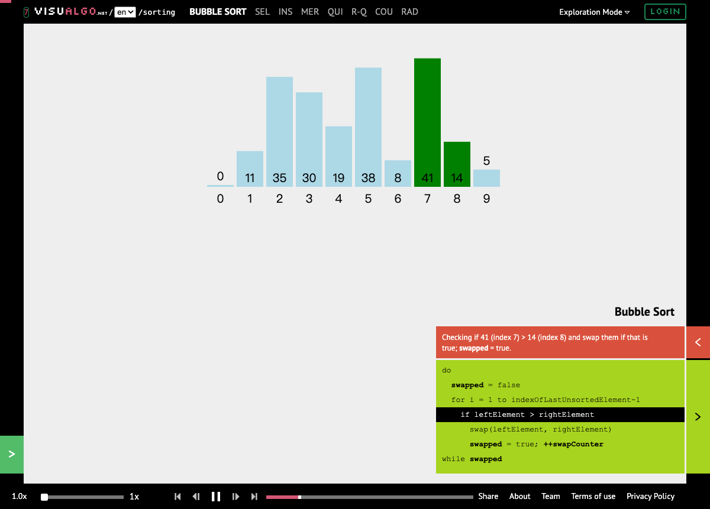
Task: Collapse the pseudocode panel arrow
Action: coord(698,417)
